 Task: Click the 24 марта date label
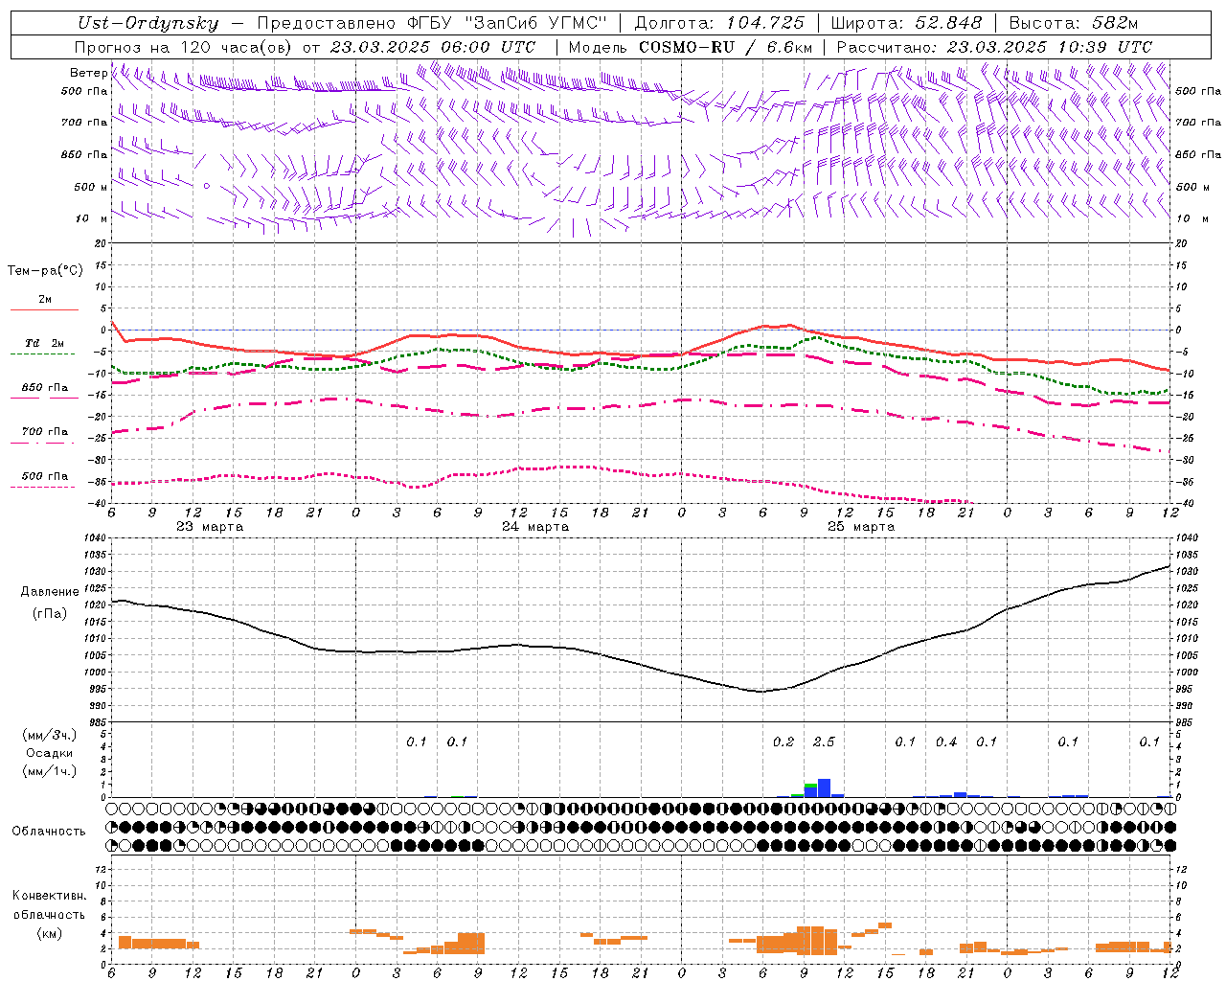click(535, 527)
